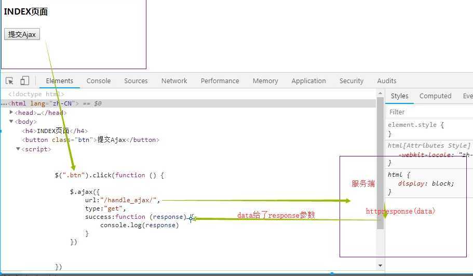This screenshot has height=276, width=473.
Task: Click the type:"get" code line
Action: pyautogui.click(x=105, y=208)
